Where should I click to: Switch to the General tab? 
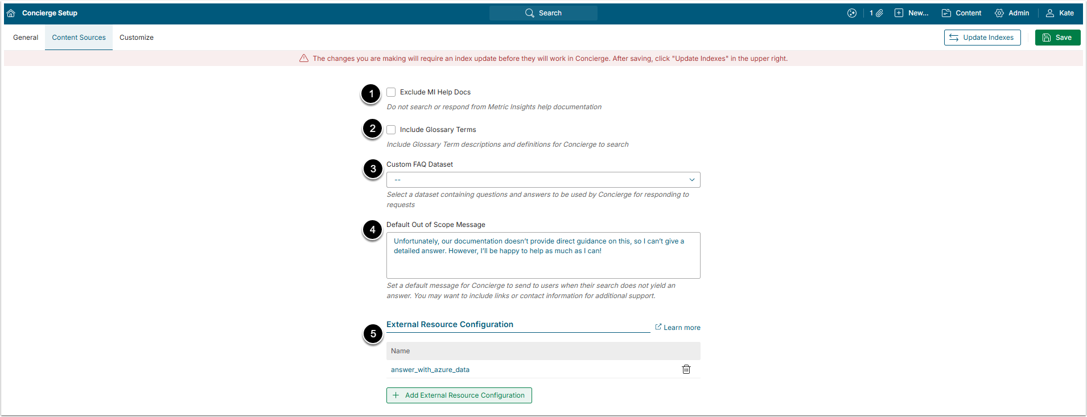click(26, 38)
